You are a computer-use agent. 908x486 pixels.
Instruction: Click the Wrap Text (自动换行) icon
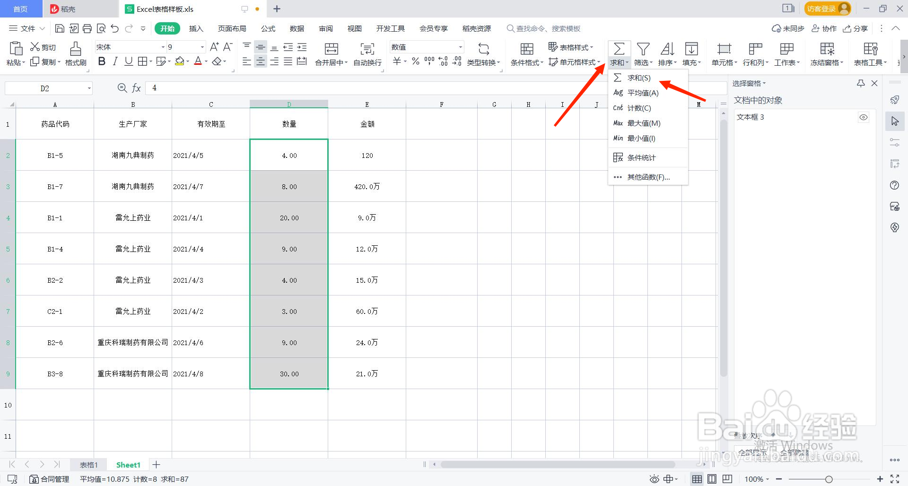pos(367,49)
